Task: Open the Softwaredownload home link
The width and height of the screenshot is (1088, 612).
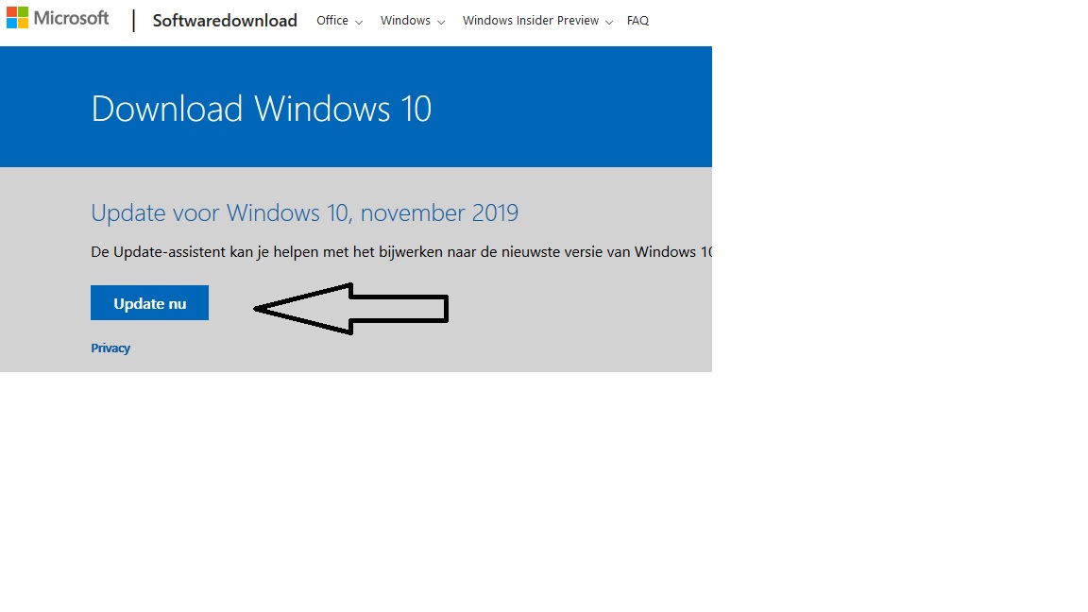Action: [225, 20]
